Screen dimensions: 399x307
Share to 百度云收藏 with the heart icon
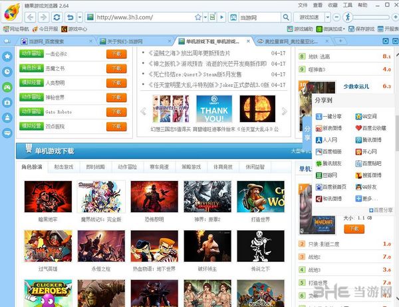(x=371, y=128)
